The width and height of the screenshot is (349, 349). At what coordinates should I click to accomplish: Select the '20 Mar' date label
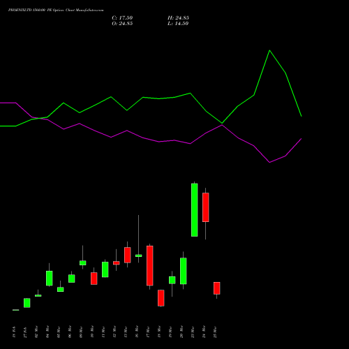pos(181,332)
